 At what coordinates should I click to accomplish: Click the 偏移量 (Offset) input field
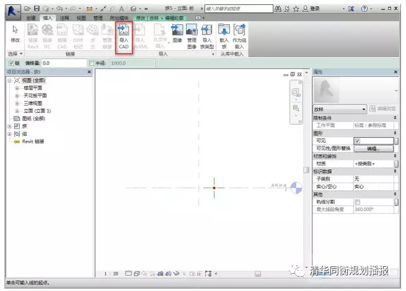coord(63,63)
